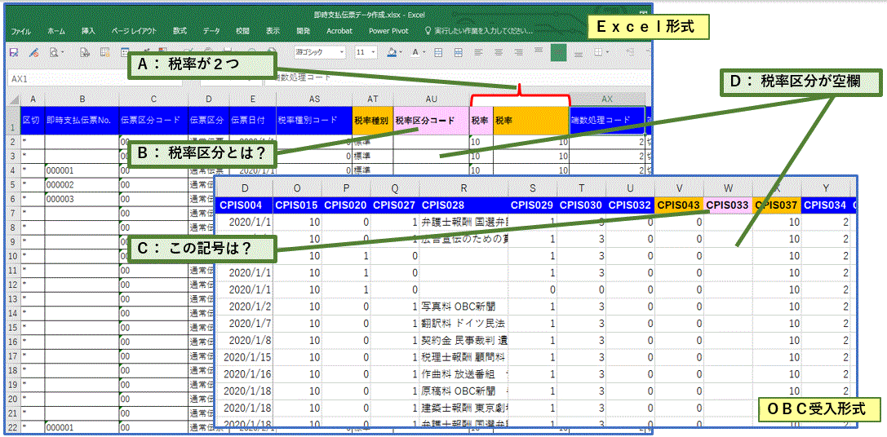Screen dimensions: 887x437
Task: Click the fill color bucket icon
Action: coord(391,52)
